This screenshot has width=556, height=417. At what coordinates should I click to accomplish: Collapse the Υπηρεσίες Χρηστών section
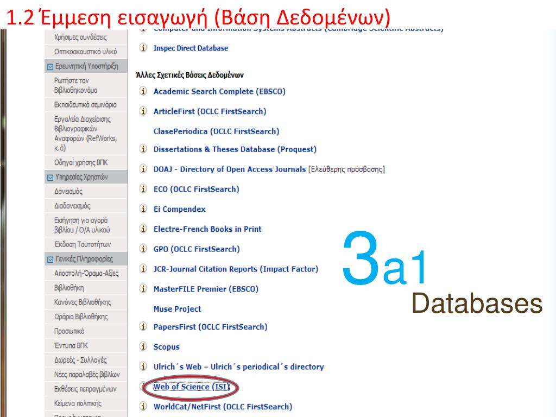point(50,178)
